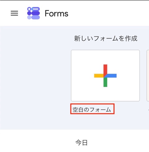Click the 空白のフォーム label
Image resolution: width=149 pixels, height=152 pixels.
[92, 110]
